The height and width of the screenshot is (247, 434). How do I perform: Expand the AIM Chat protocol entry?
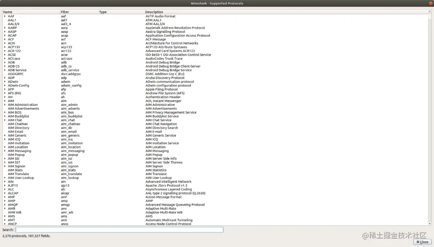pyautogui.click(x=5, y=120)
